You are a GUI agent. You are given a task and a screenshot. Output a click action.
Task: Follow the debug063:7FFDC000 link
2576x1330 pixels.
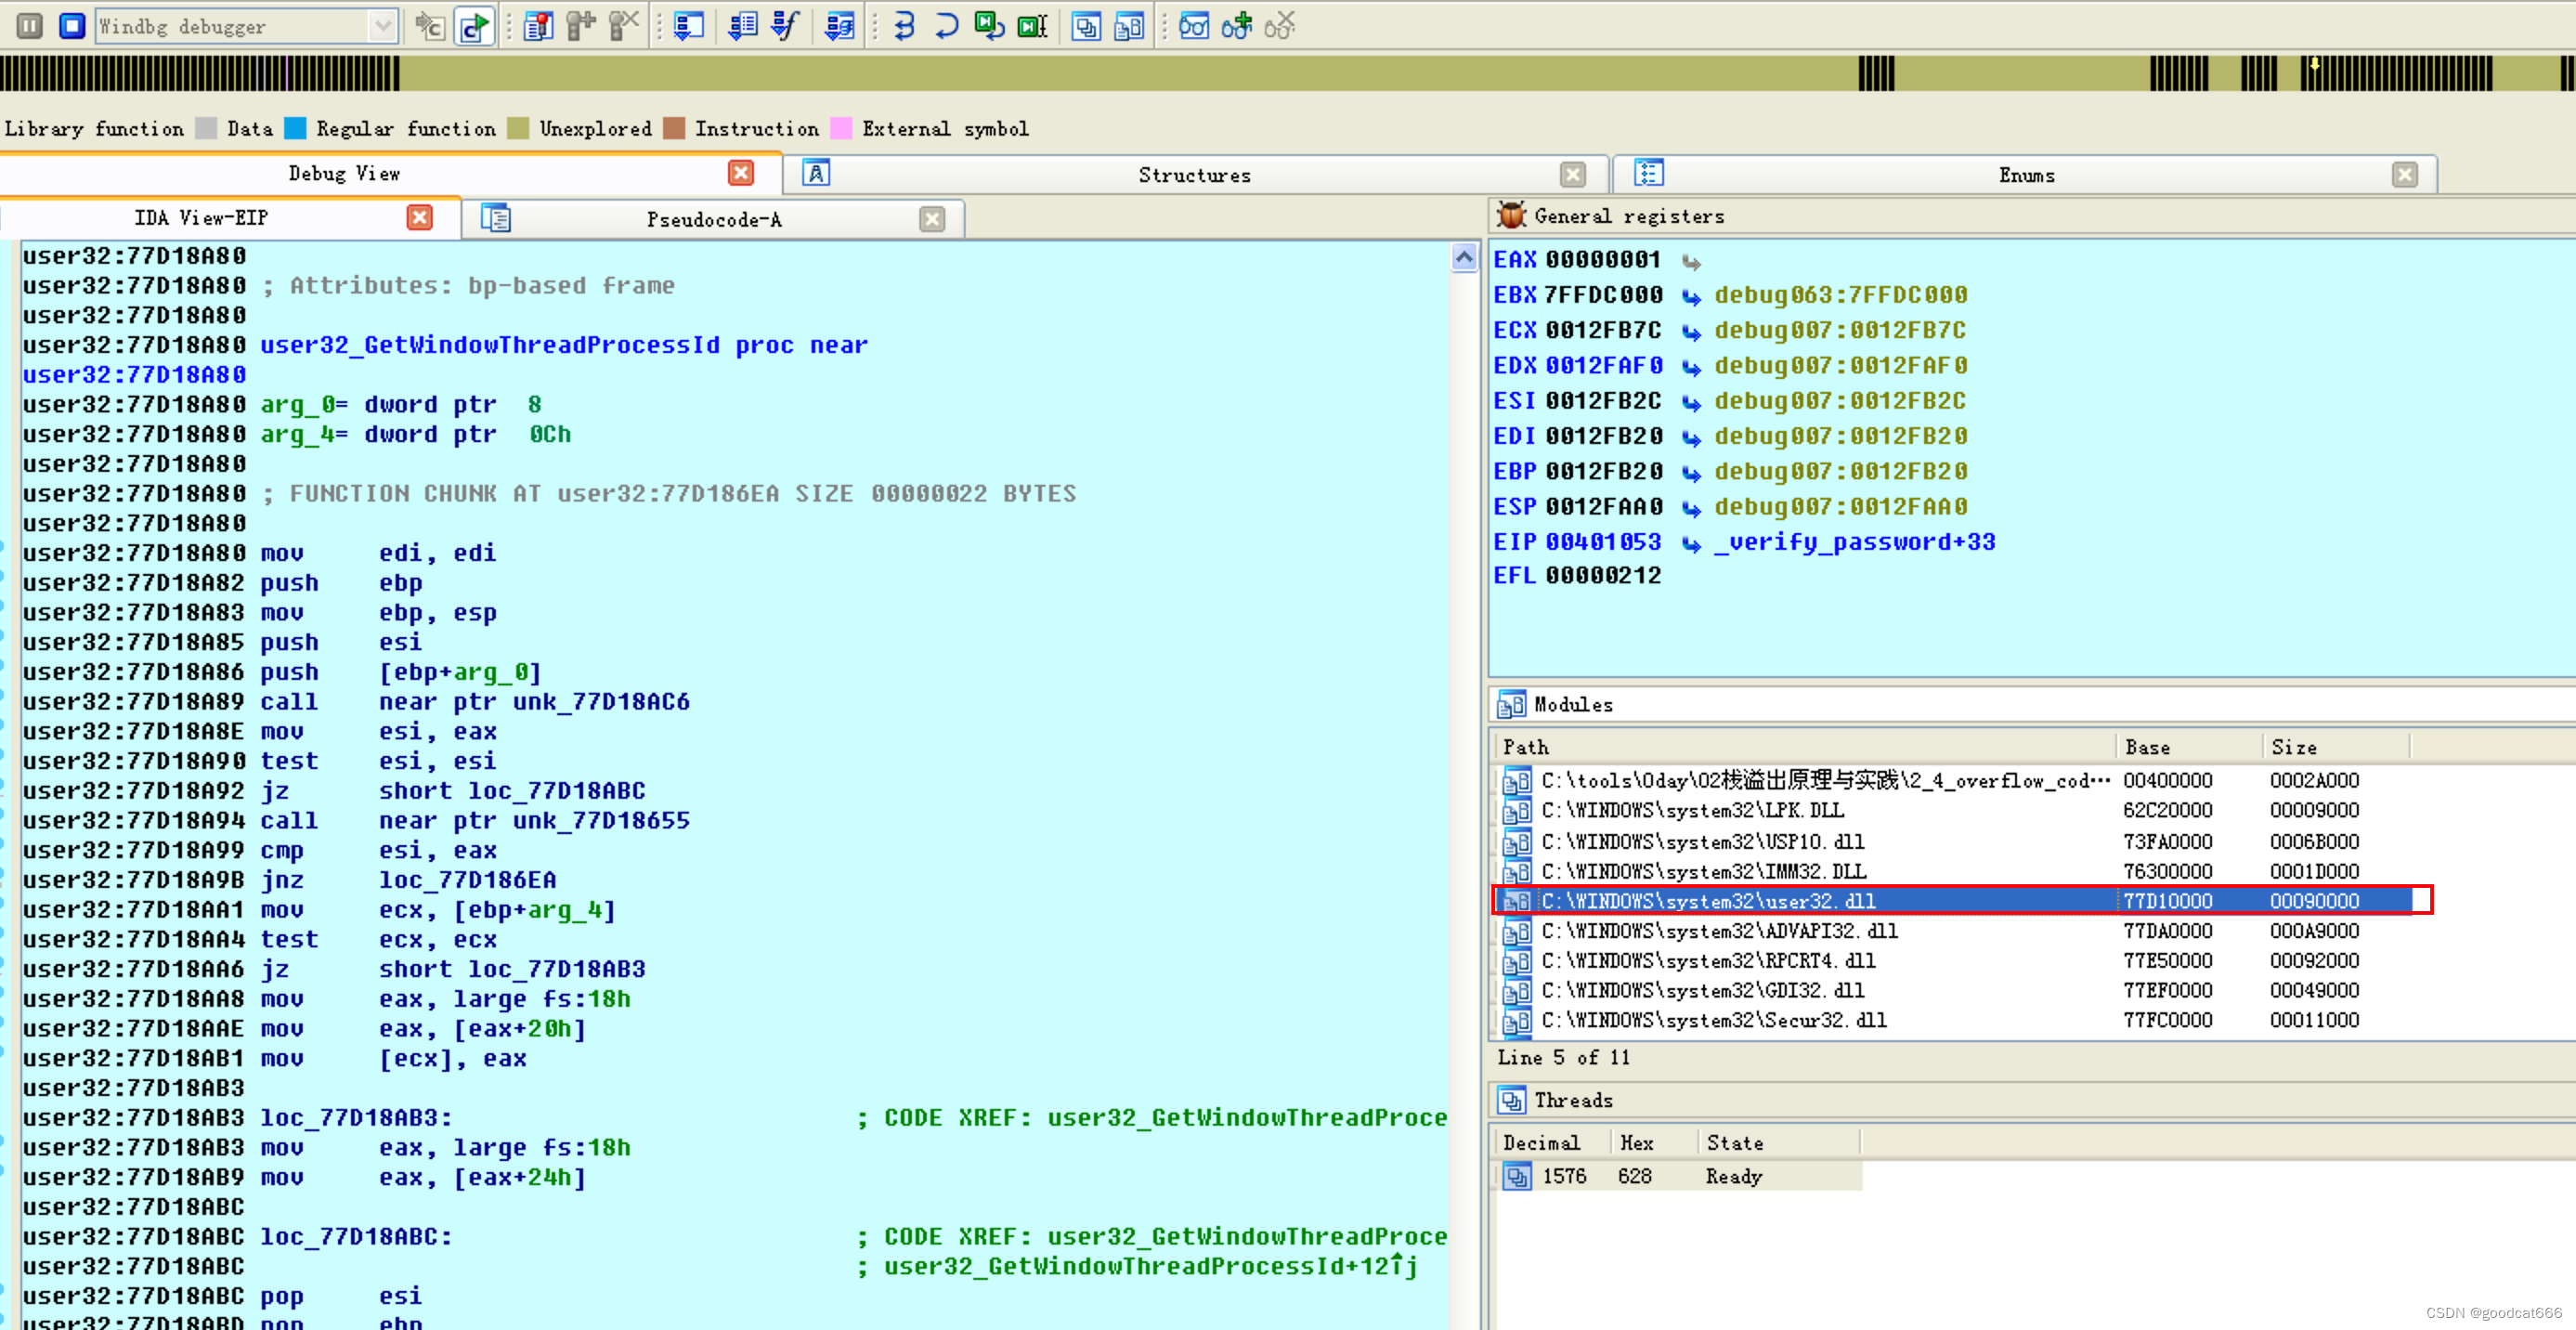click(1841, 295)
